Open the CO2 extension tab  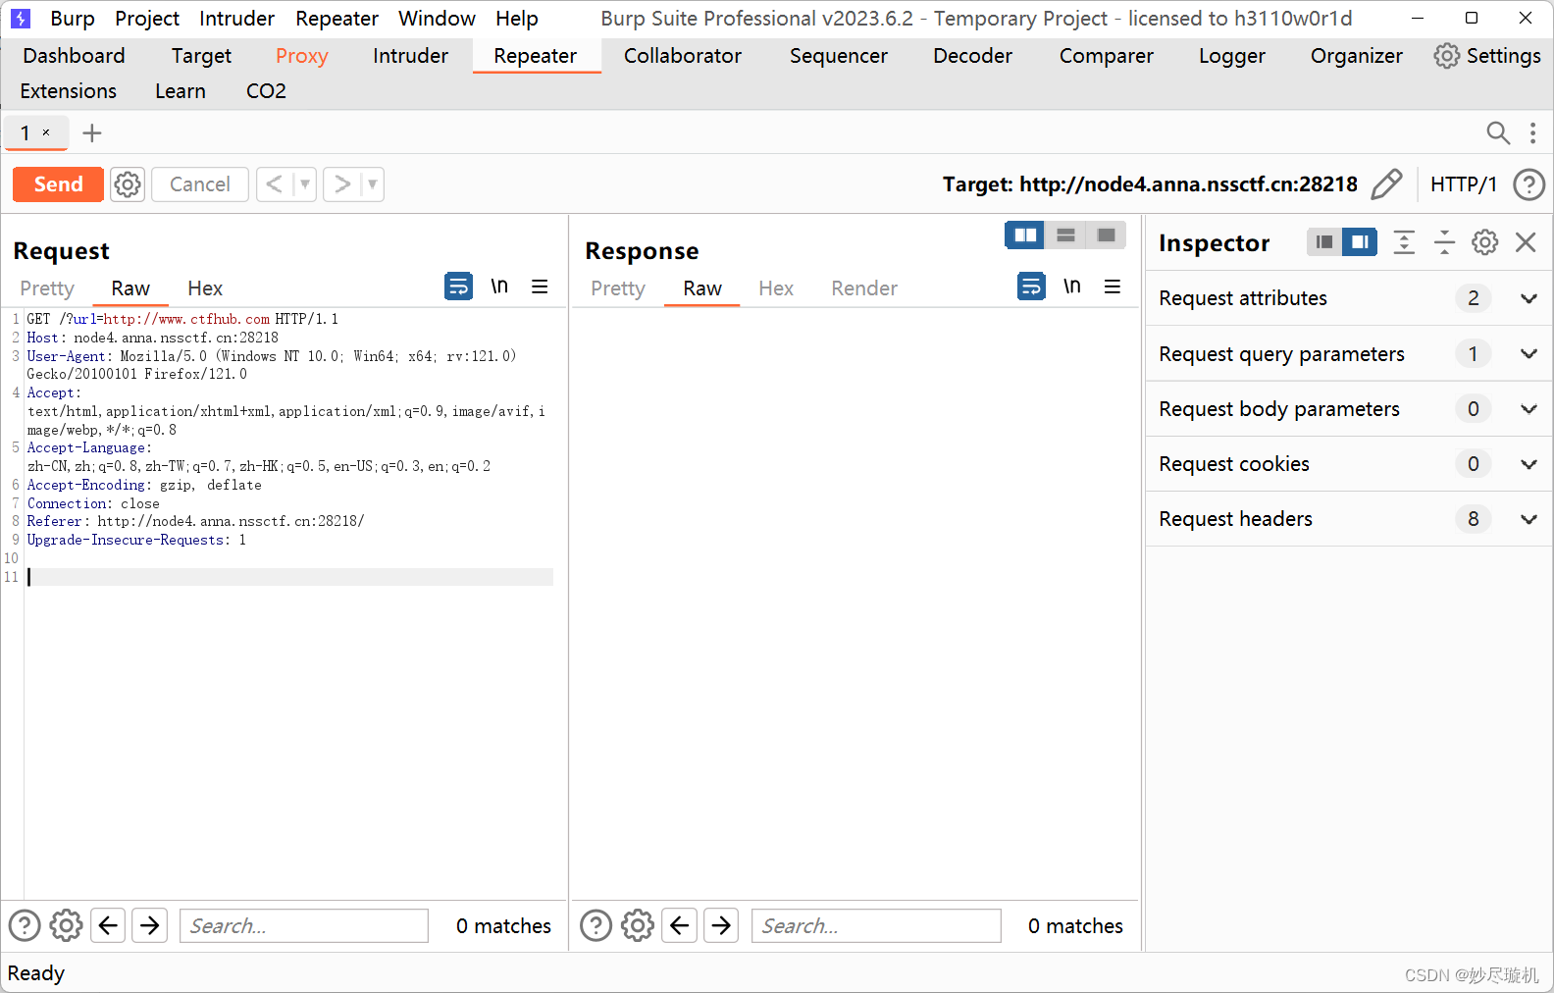click(266, 91)
